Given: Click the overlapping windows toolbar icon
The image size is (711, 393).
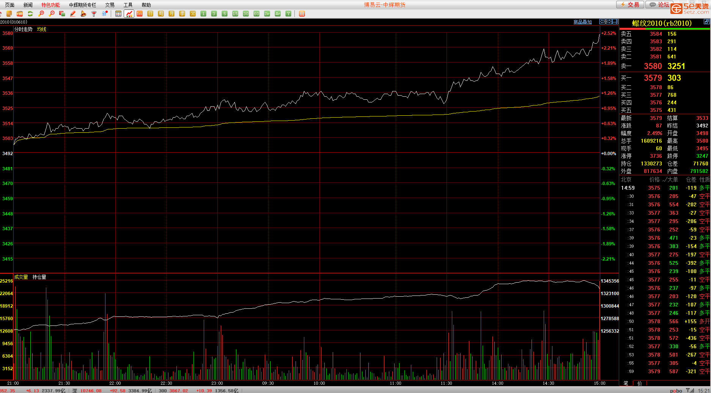Looking at the screenshot, I should (62, 14).
